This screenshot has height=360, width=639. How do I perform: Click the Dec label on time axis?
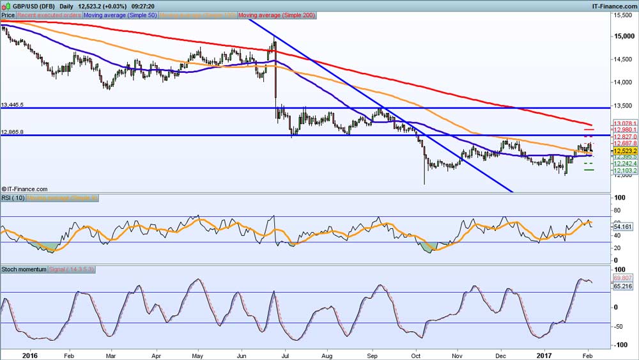point(501,356)
